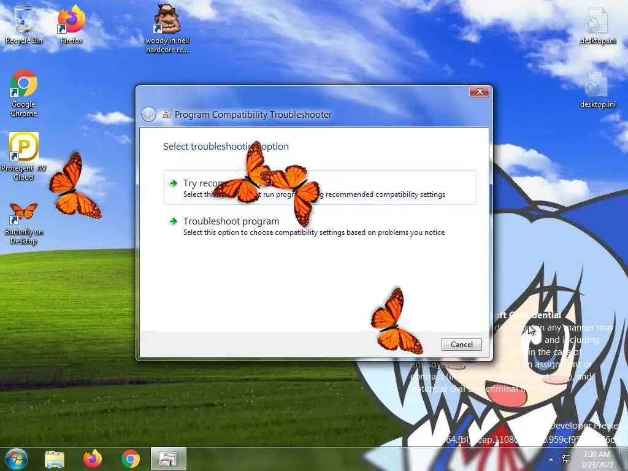Select the Butterfly on Desktop shortcut
Viewport: 628px width, 471px height.
[24, 223]
